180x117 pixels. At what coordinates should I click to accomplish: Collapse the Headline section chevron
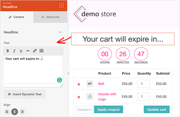60,32
